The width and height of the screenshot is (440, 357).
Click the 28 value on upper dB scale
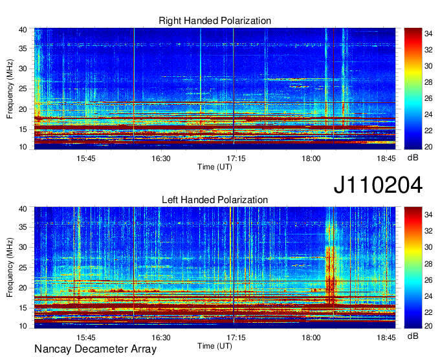point(428,82)
